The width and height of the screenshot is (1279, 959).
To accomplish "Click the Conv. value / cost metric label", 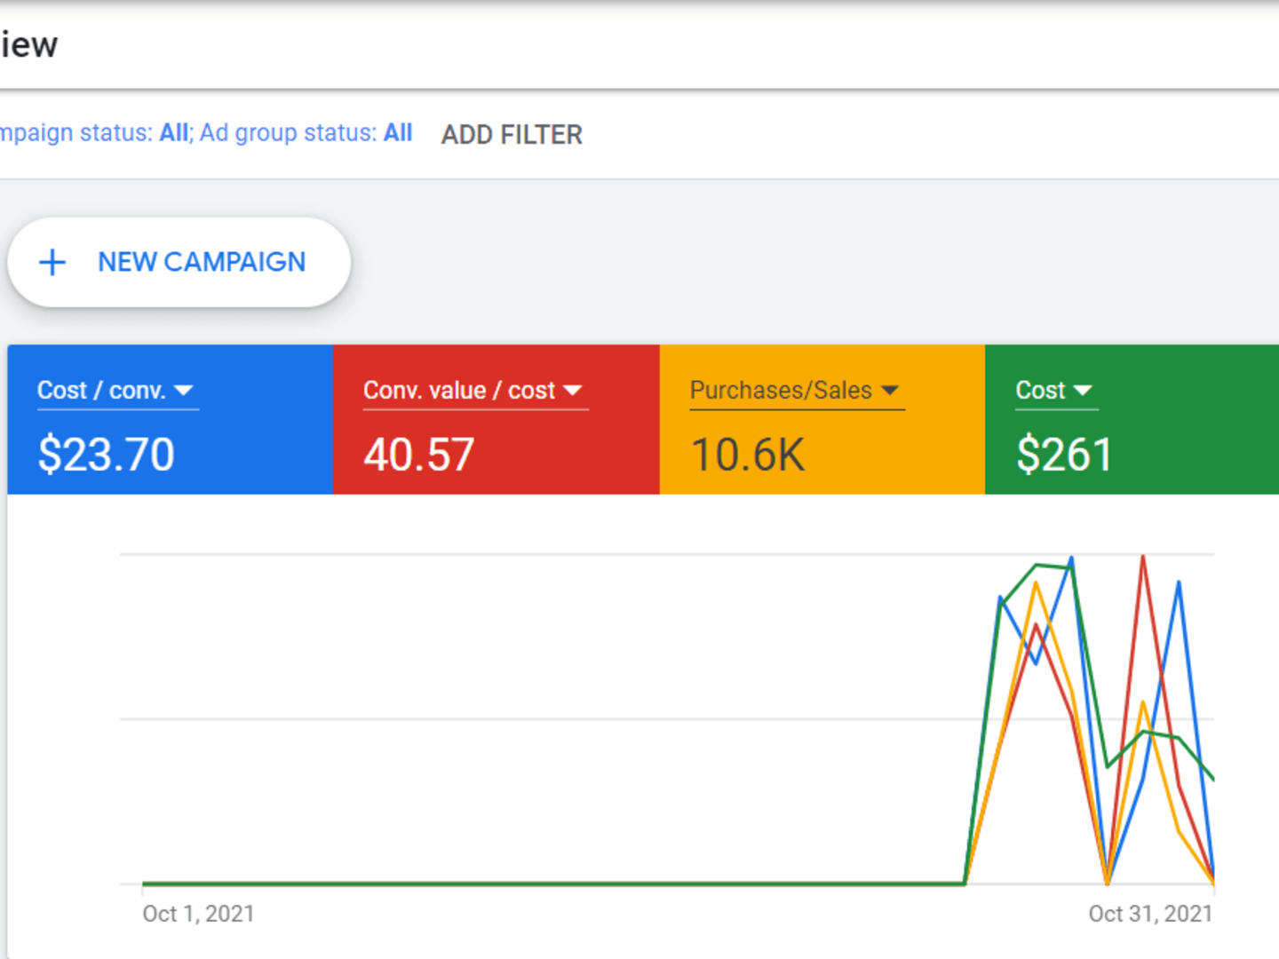I will coord(459,391).
